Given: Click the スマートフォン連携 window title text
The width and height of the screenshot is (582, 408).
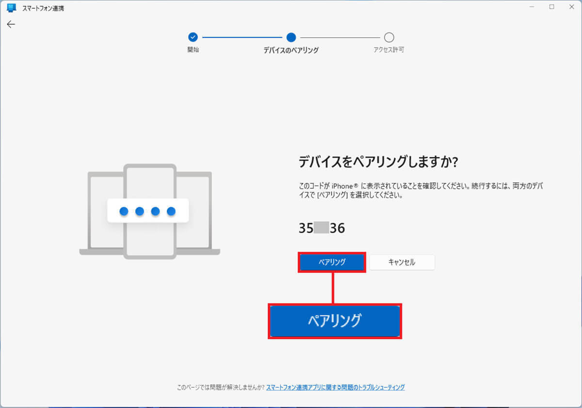Looking at the screenshot, I should [x=43, y=8].
